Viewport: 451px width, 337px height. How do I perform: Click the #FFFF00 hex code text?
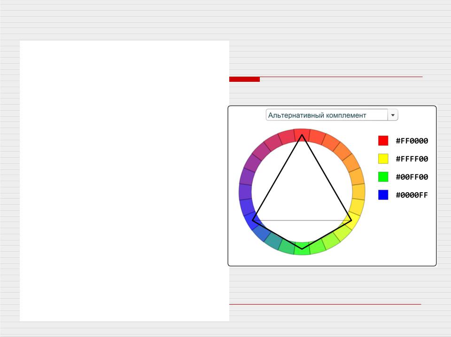(x=412, y=159)
